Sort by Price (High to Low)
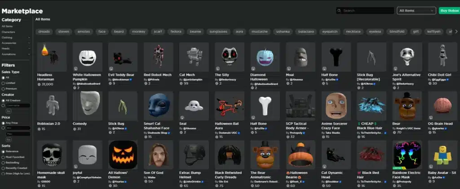Viewport: 460px width, 189px height. pyautogui.click(x=3, y=174)
